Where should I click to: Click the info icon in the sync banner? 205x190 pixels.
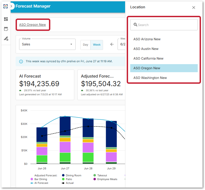coord(21,61)
